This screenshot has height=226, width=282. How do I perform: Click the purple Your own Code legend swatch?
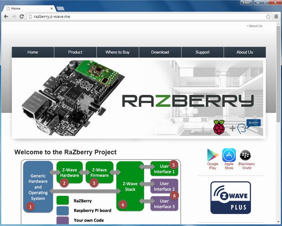click(63, 221)
